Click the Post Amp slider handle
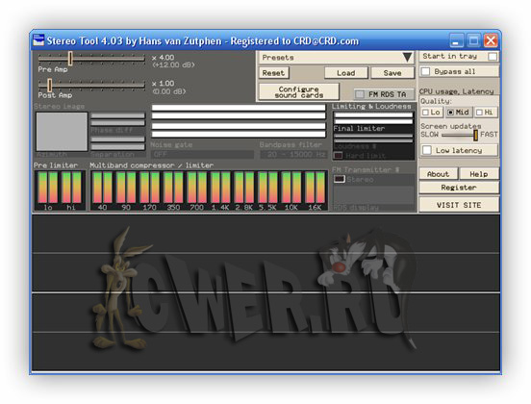This screenshot has height=404, width=531. (x=50, y=85)
